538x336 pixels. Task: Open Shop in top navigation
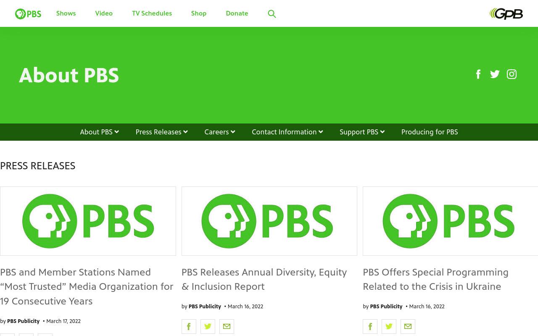[x=199, y=13]
